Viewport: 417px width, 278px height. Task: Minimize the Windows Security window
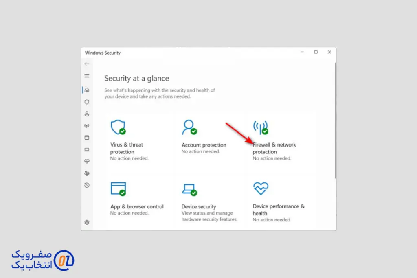(x=302, y=52)
